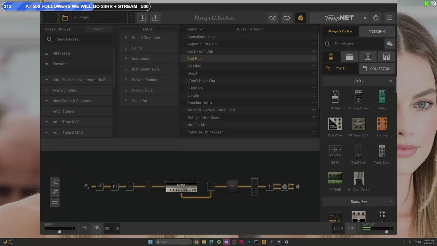The height and width of the screenshot is (246, 437).
Task: Open the Name sort dropdown
Action: point(195,29)
